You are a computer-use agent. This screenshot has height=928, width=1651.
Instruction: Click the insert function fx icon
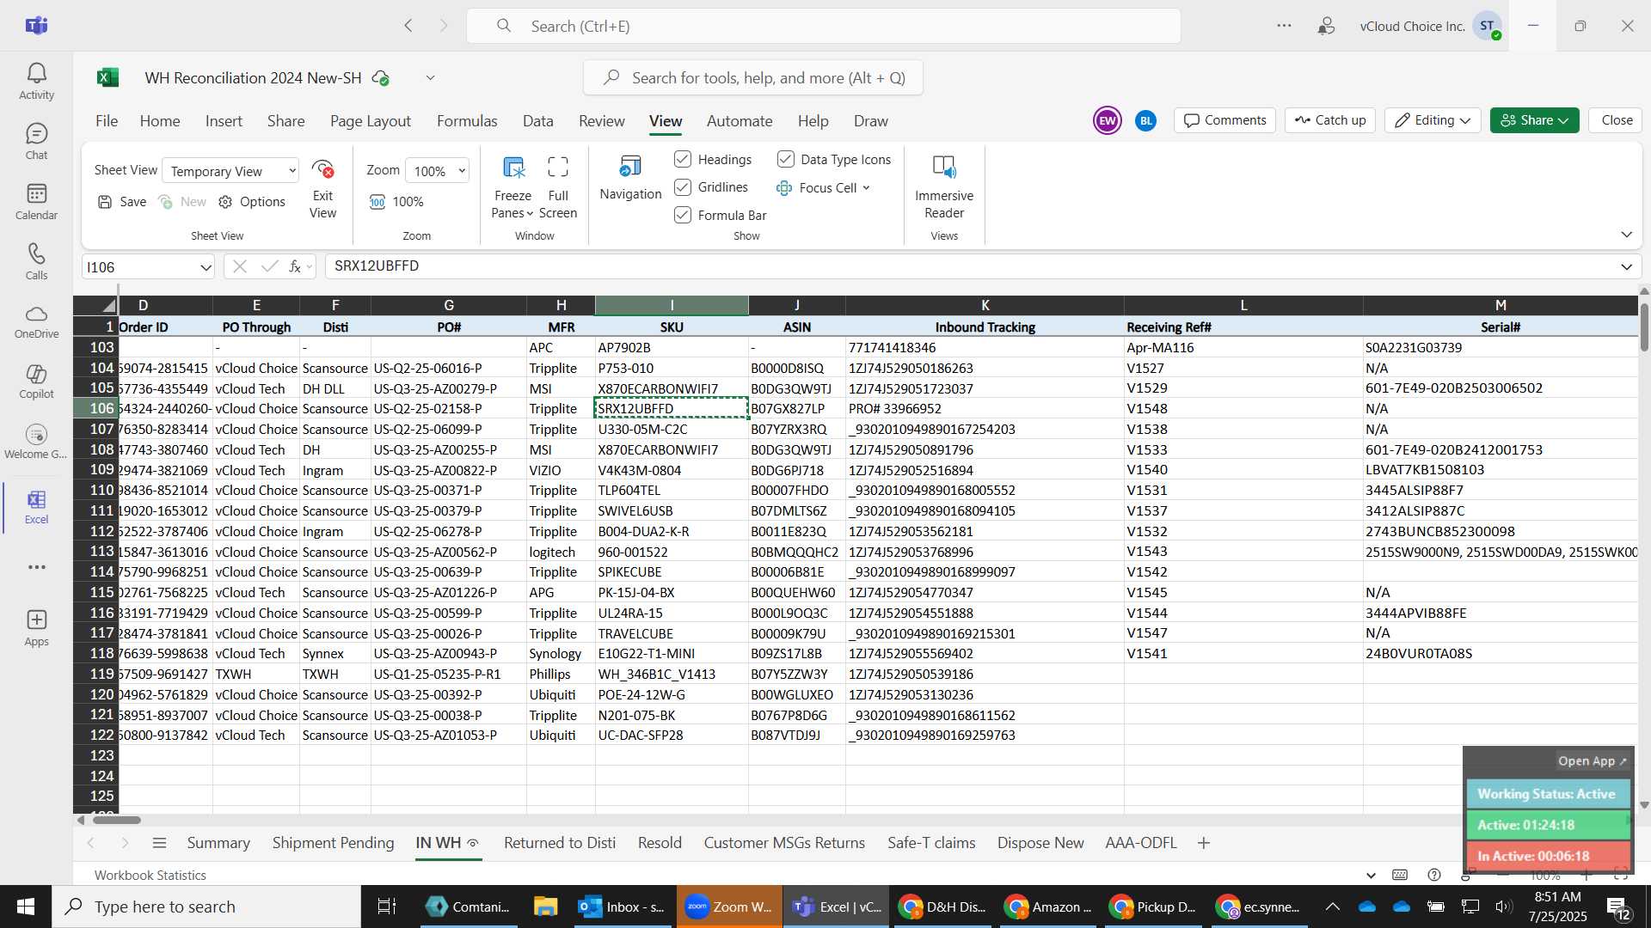click(x=295, y=266)
